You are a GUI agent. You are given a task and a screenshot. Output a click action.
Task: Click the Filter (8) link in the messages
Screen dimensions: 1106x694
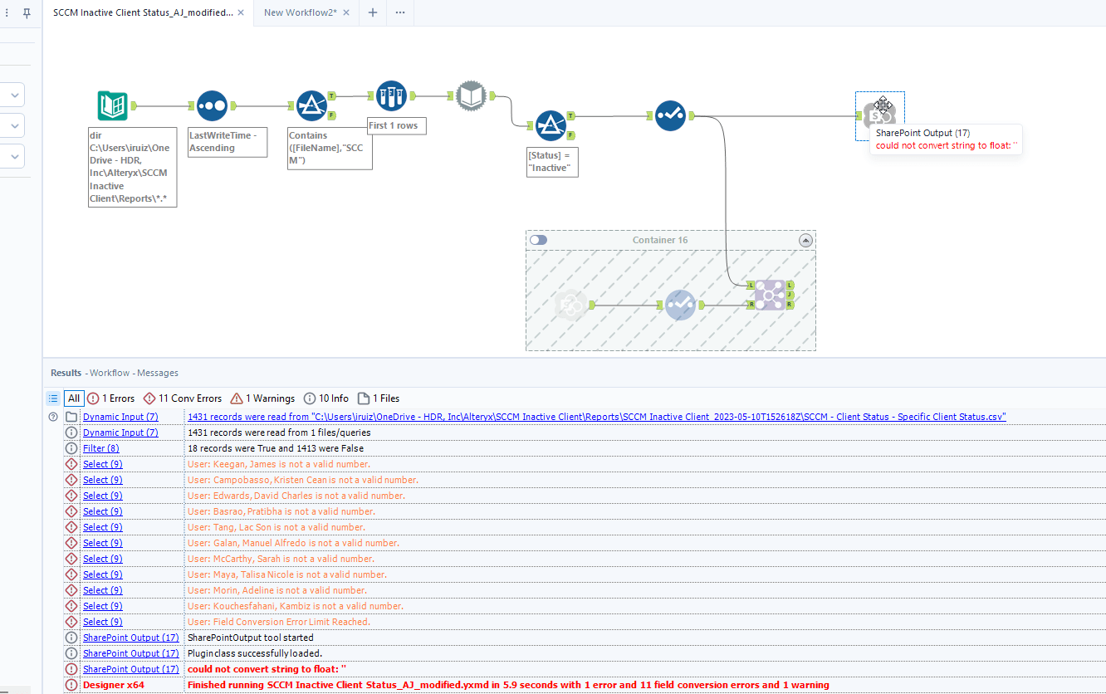click(100, 447)
